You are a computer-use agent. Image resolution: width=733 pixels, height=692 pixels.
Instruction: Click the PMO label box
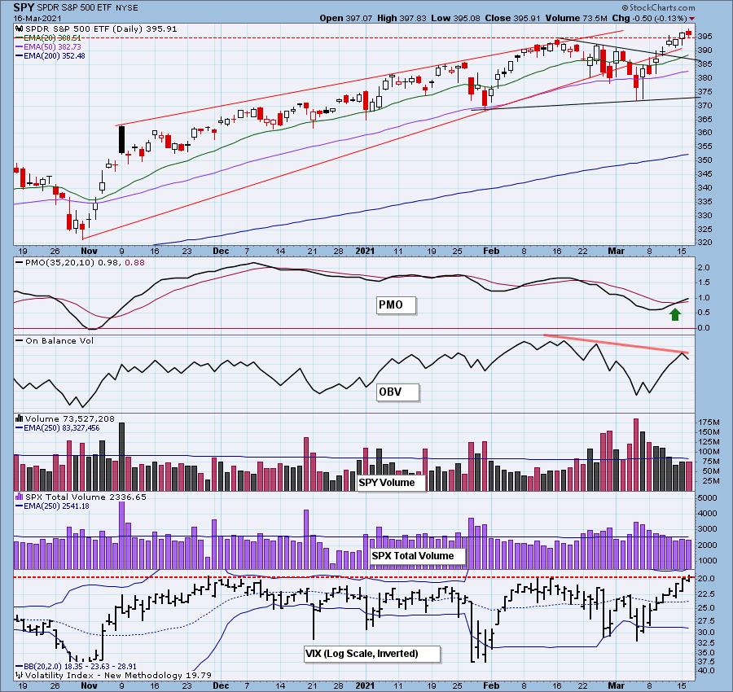[x=396, y=305]
